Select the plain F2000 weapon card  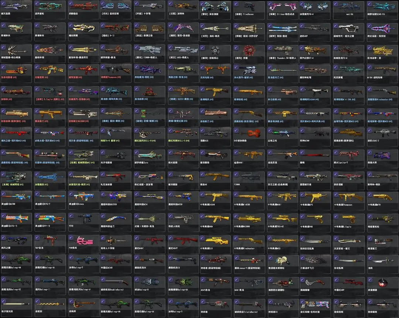pyautogui.click(x=249, y=180)
